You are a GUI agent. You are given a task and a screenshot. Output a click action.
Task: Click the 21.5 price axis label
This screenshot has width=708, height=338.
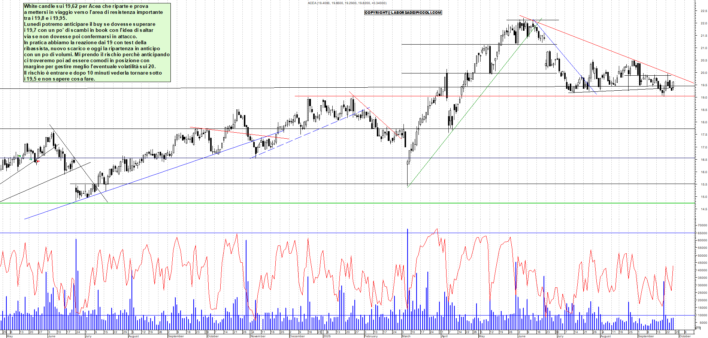click(704, 36)
